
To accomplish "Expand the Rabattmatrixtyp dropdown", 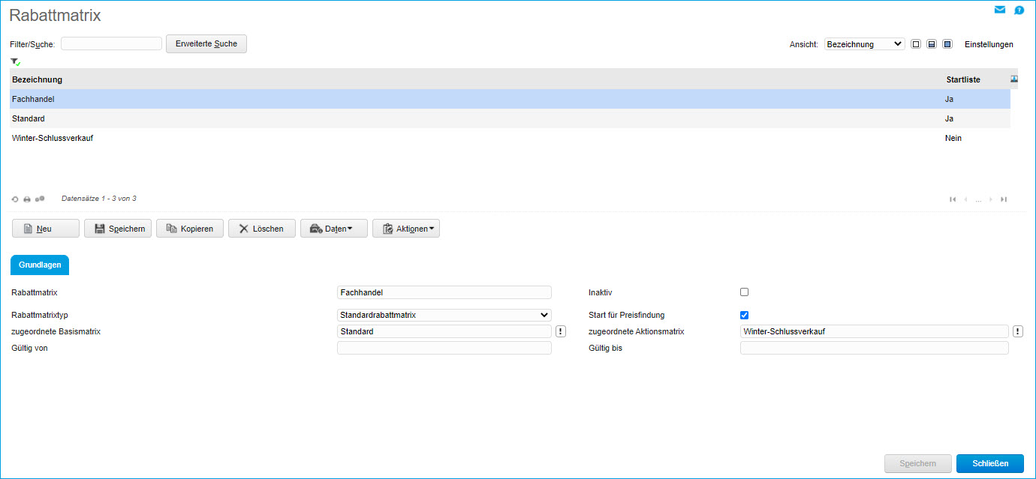I will 444,315.
